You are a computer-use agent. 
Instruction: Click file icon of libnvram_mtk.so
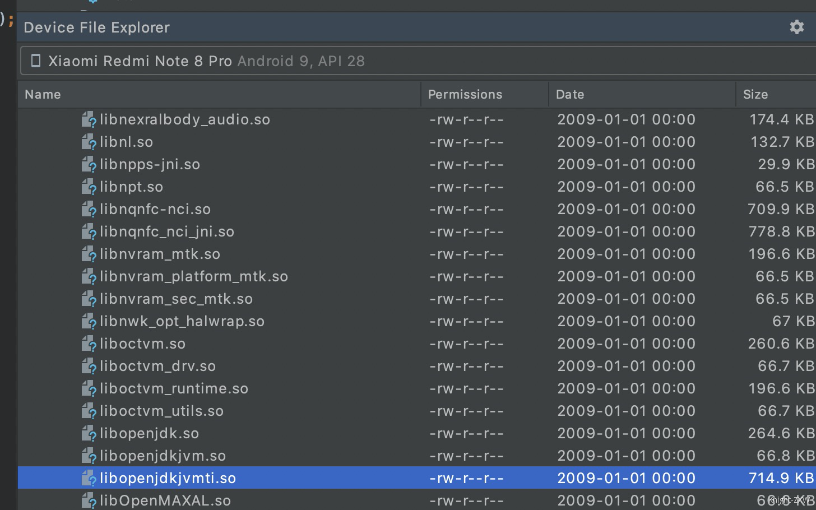[89, 254]
